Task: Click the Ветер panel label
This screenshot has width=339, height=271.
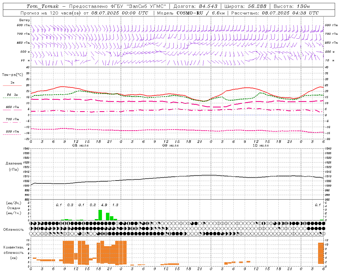Action: 24,20
